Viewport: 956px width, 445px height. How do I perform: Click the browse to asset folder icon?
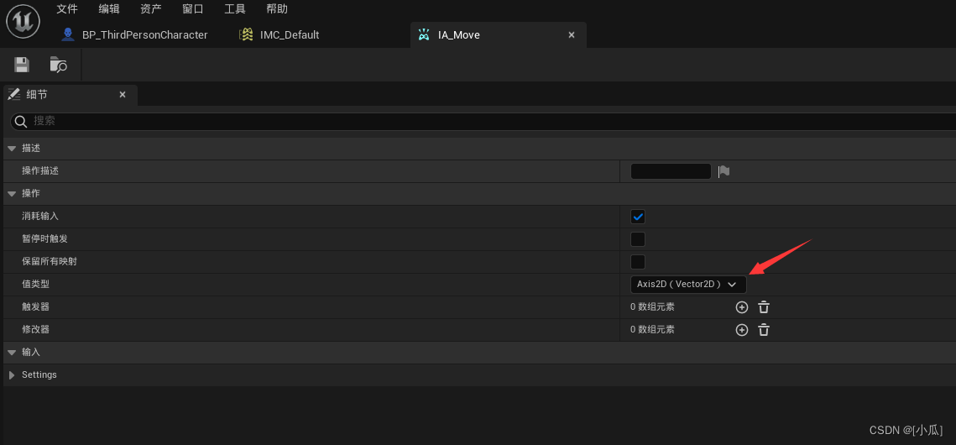click(59, 65)
